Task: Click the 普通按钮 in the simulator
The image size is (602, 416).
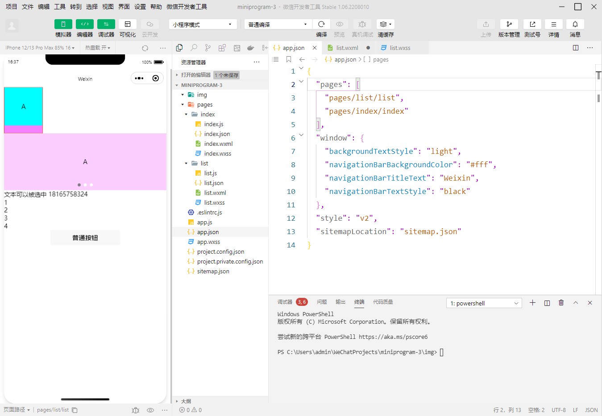Action: coord(85,238)
